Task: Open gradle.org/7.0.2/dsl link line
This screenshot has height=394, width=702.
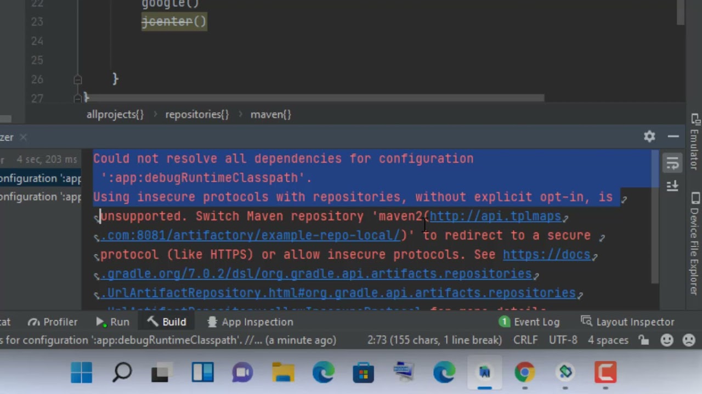Action: (316, 274)
